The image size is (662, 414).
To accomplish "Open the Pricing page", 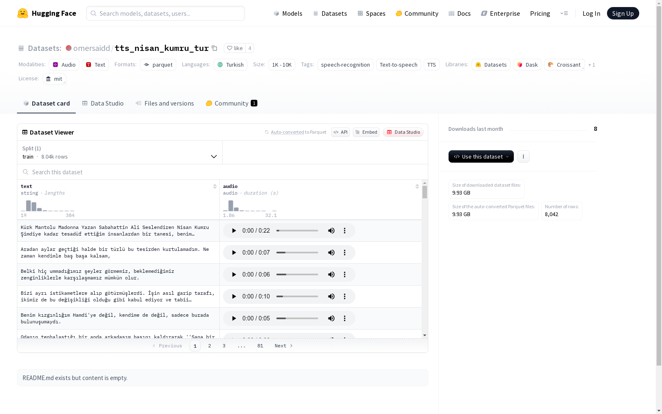I will point(540,13).
